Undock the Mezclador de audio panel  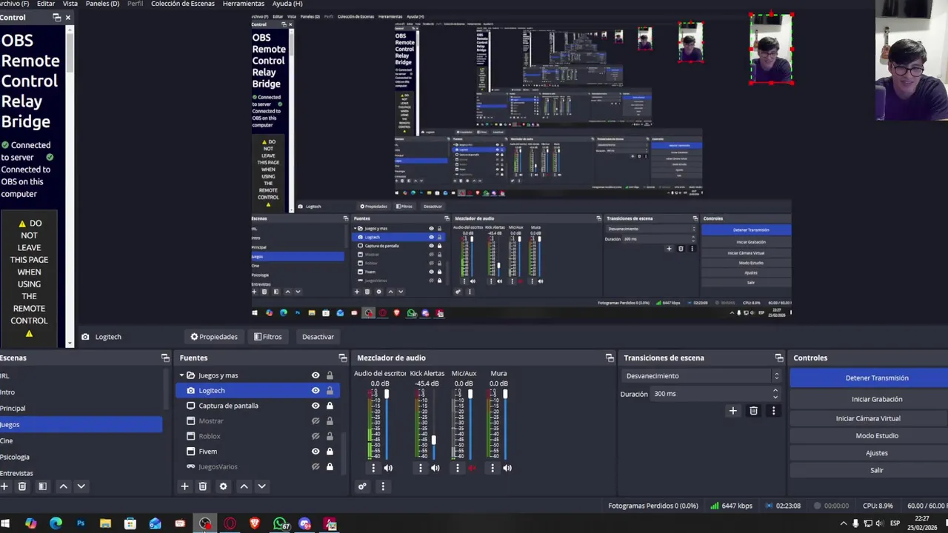610,358
